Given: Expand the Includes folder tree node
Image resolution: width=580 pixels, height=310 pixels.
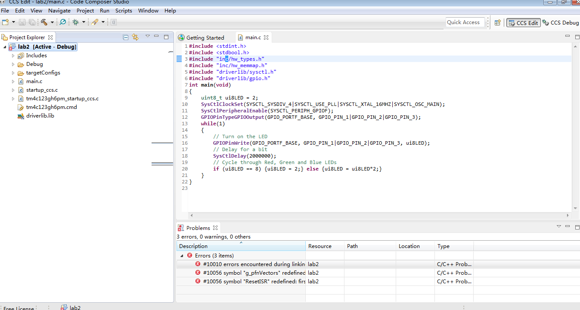Looking at the screenshot, I should point(13,56).
